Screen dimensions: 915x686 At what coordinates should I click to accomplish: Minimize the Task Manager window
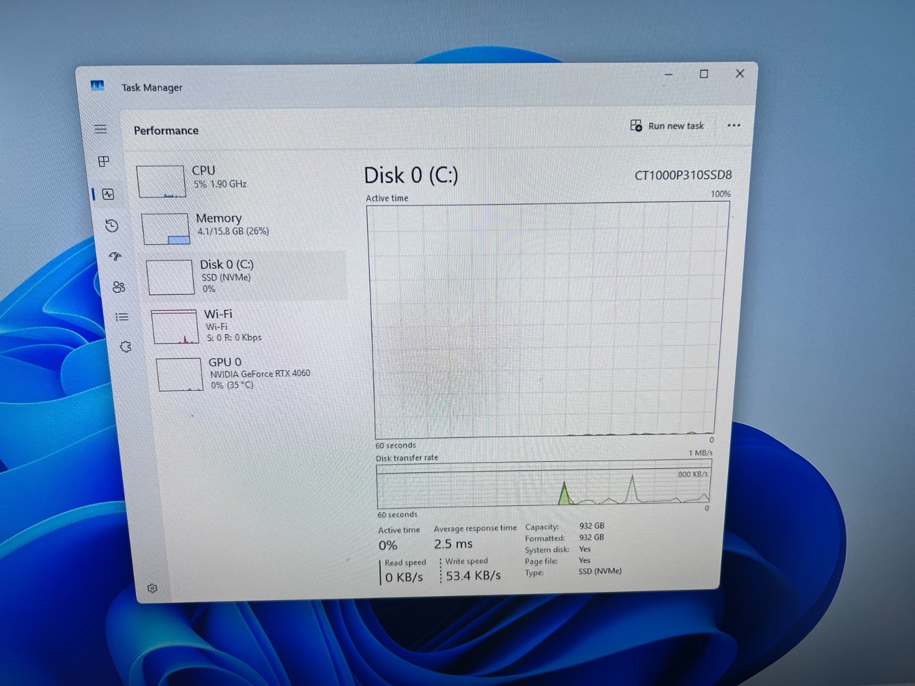[x=669, y=74]
